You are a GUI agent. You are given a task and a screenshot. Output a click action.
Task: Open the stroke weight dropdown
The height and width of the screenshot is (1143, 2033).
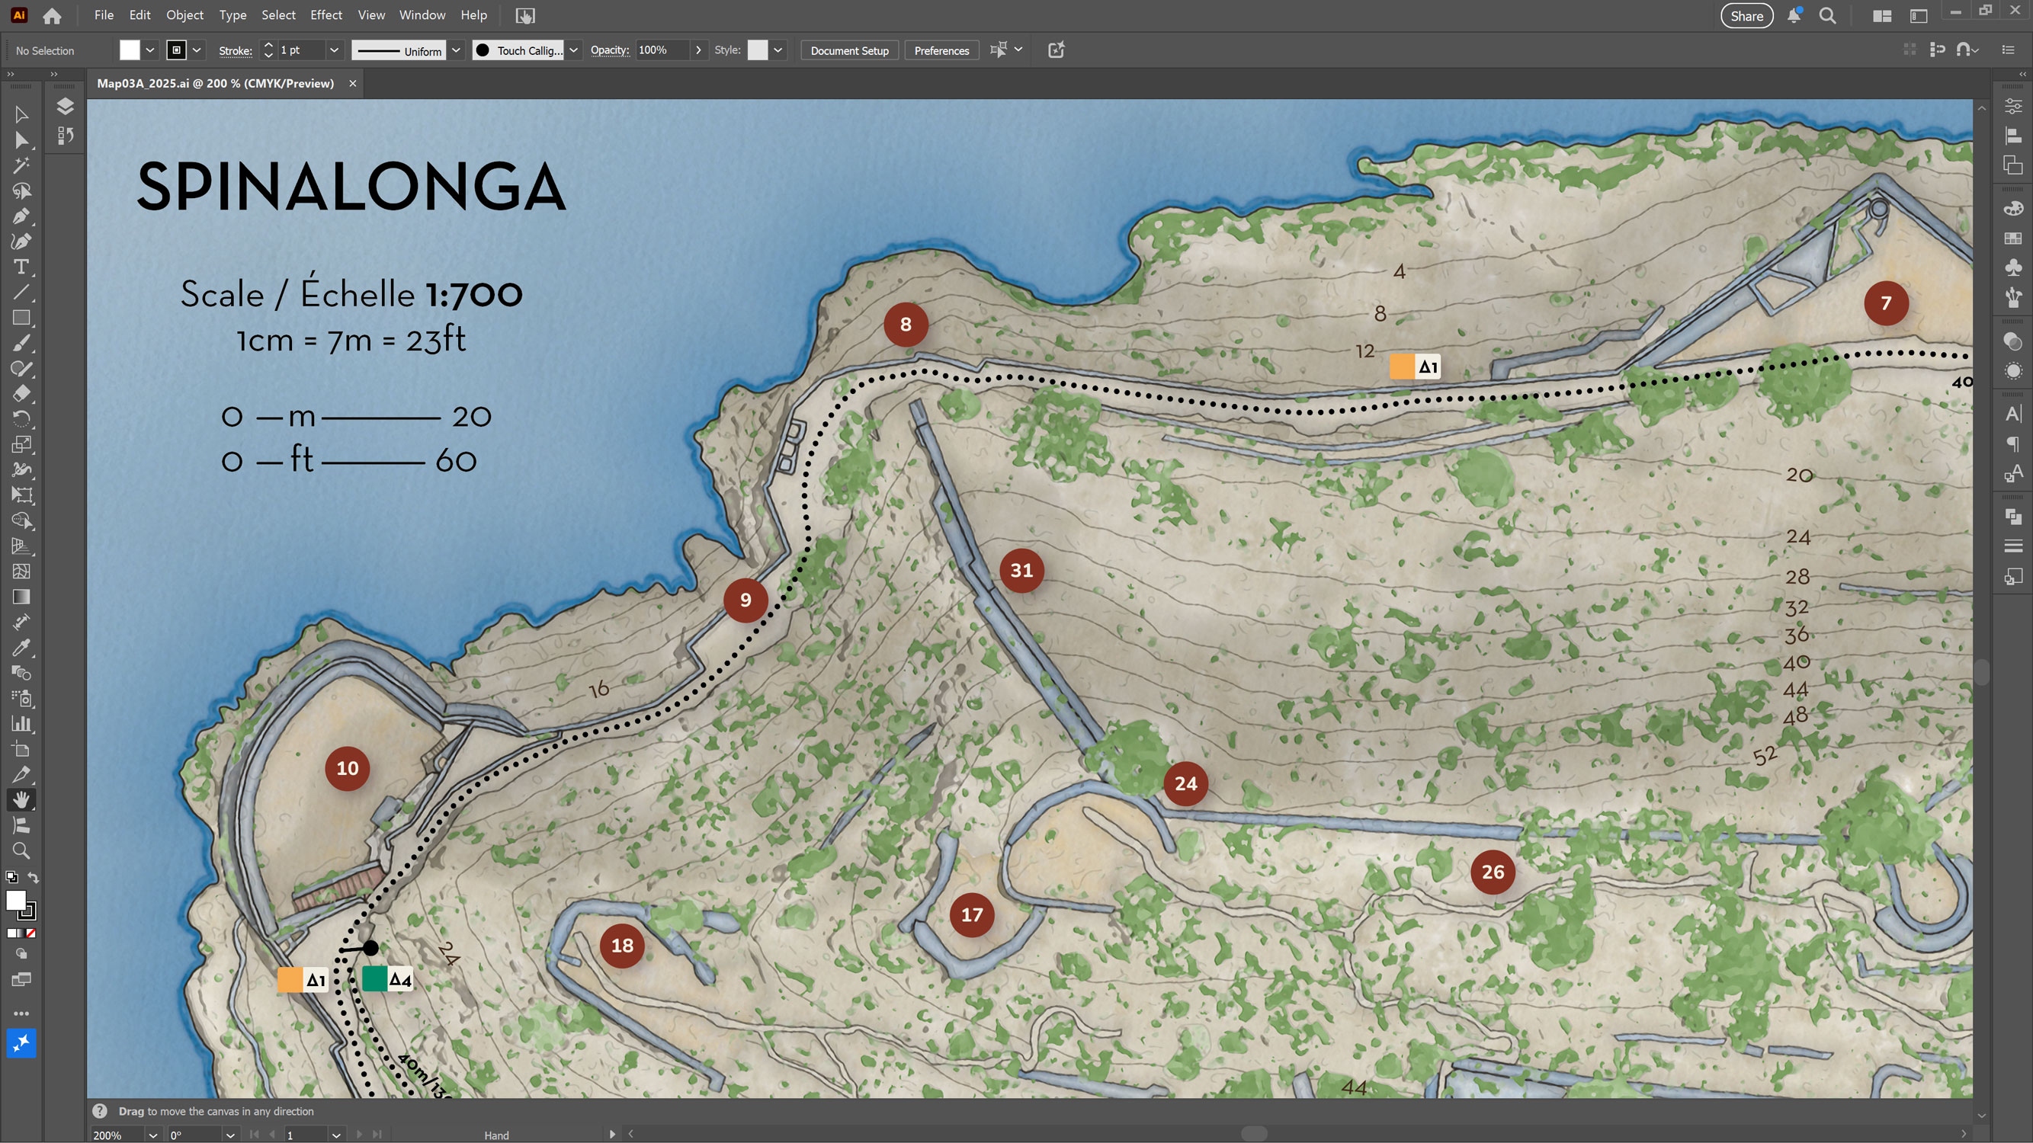(335, 50)
